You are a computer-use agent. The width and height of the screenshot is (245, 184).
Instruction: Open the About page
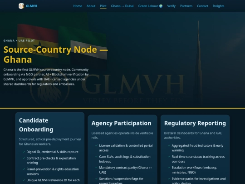click(91, 6)
